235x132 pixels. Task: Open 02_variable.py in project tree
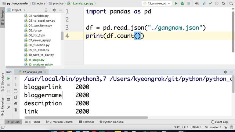[x=36, y=16]
